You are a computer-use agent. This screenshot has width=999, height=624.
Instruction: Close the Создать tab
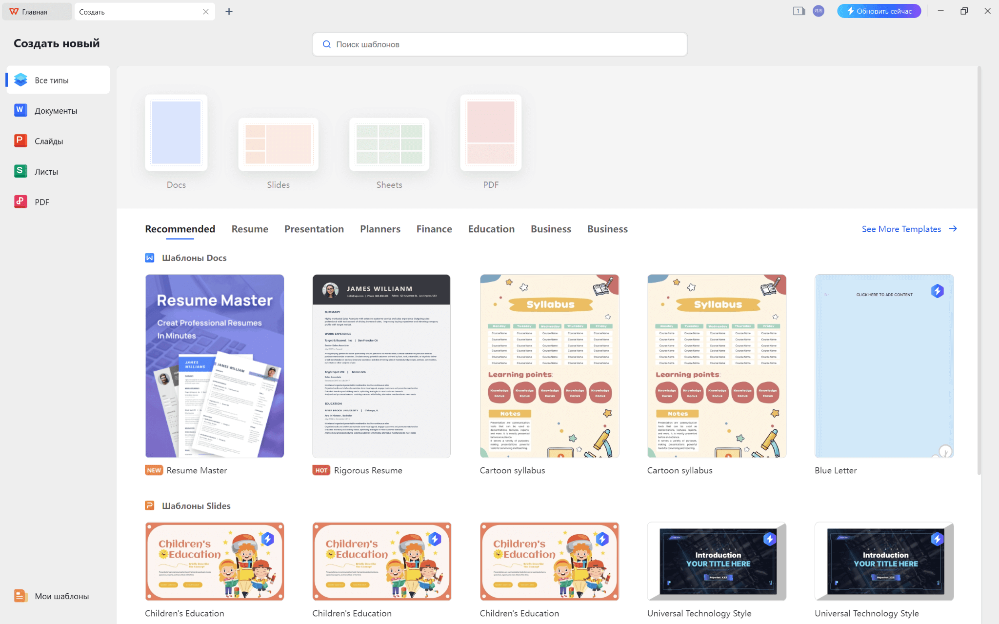click(205, 12)
